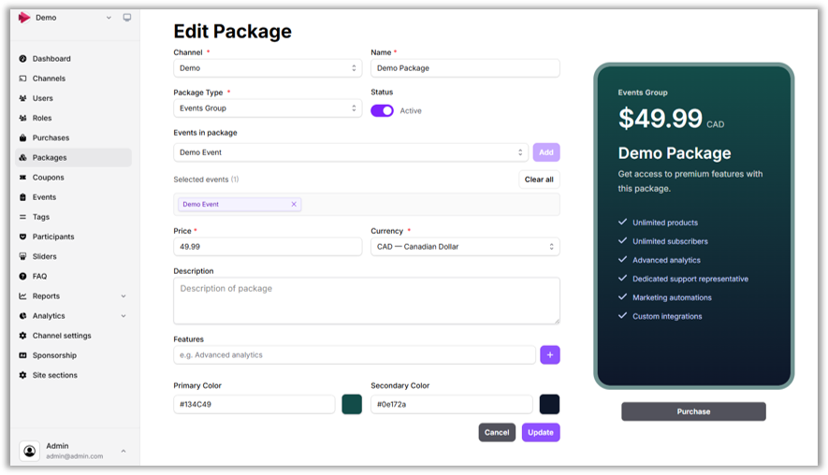Open the Primary Color swatch picker
Viewport: 828px width, 475px height.
tap(352, 404)
